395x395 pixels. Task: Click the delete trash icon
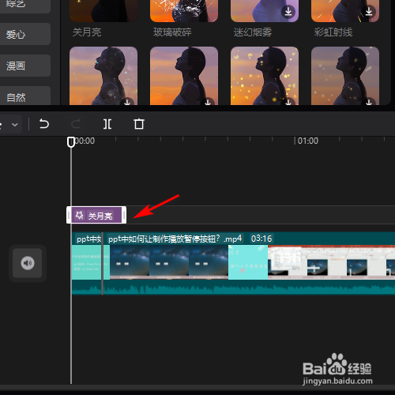click(x=139, y=124)
